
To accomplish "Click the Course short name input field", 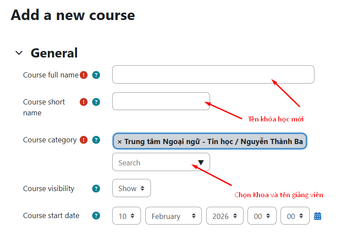I will (x=160, y=101).
